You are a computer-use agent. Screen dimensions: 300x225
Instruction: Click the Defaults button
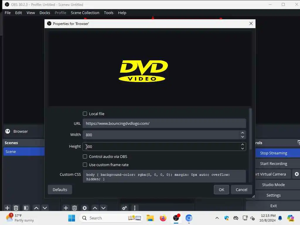(60, 190)
